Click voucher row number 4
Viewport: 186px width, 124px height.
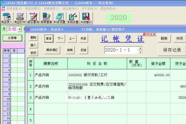(31, 109)
